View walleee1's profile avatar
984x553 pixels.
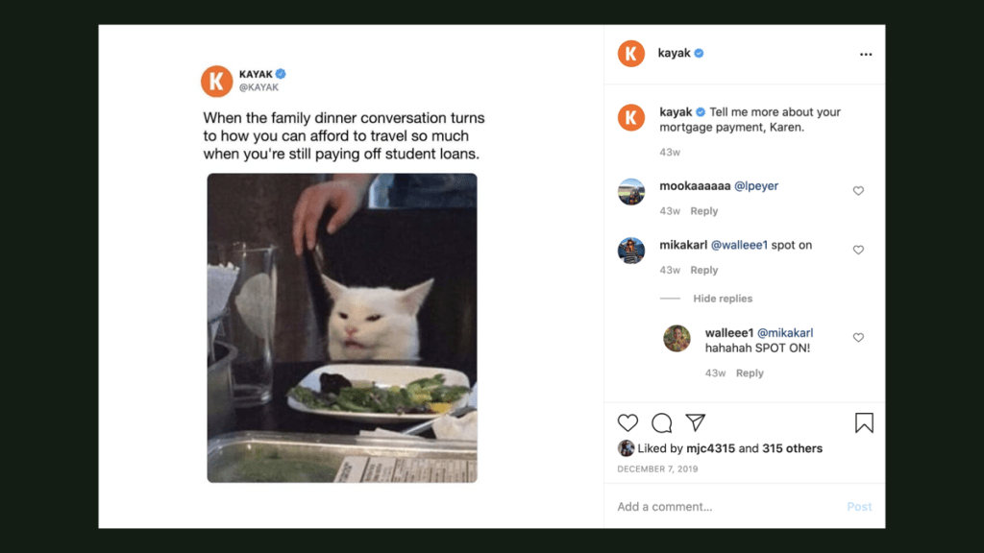676,339
